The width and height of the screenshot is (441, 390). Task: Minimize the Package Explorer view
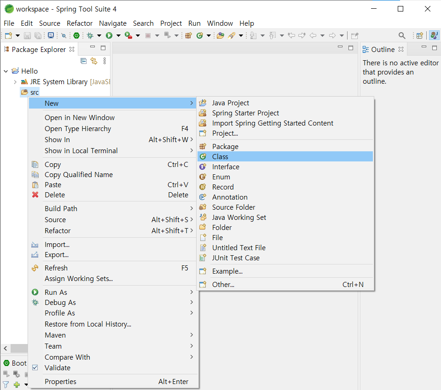93,47
